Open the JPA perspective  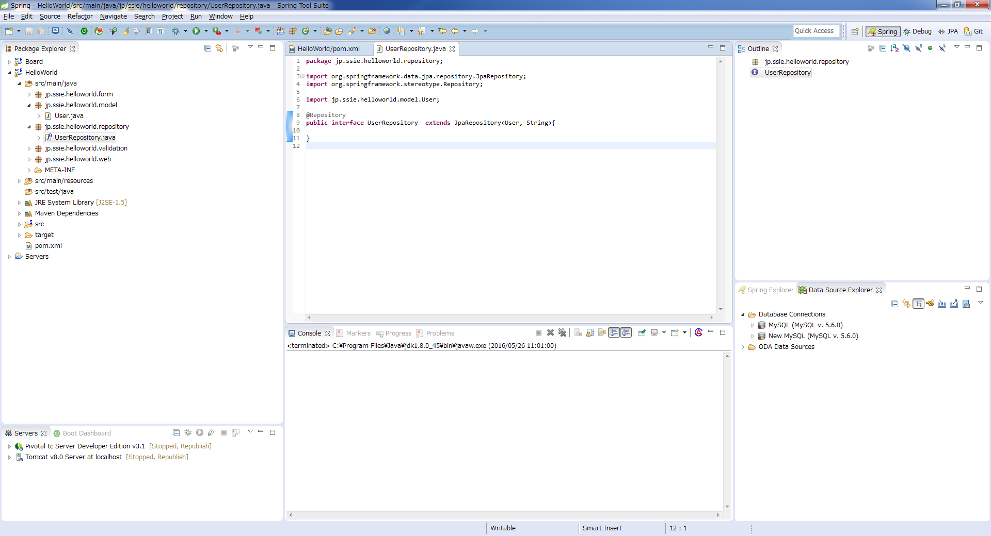click(949, 31)
